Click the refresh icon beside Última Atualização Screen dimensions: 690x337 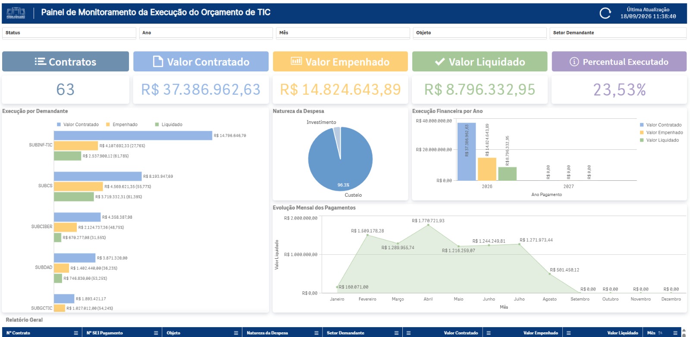(605, 13)
